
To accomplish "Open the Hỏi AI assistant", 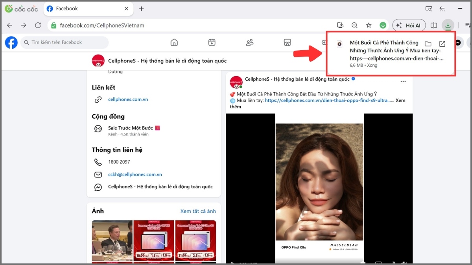I will tap(409, 25).
